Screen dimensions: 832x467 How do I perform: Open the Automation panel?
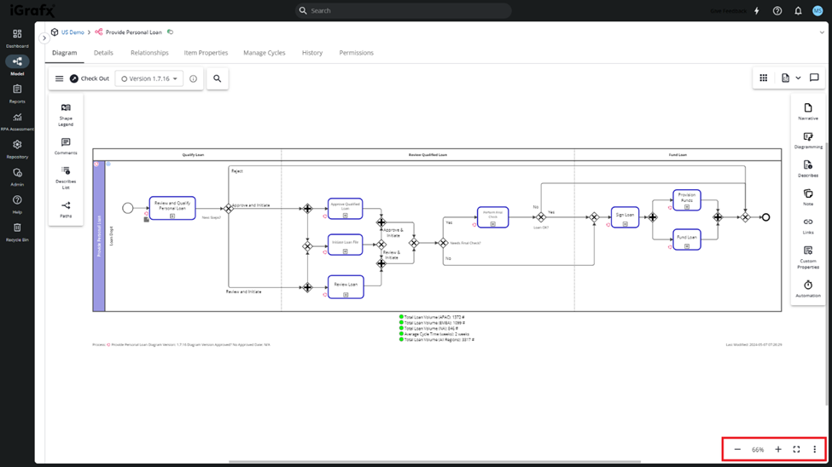[807, 289]
